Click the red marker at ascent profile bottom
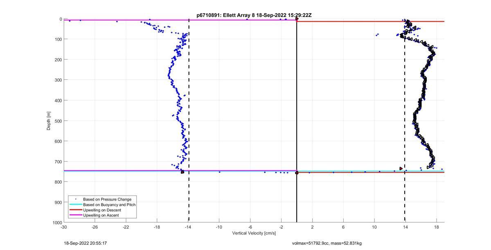The height and width of the screenshot is (250, 491). pyautogui.click(x=182, y=172)
